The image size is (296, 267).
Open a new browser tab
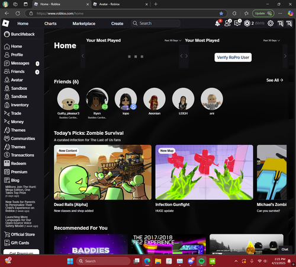156,4
